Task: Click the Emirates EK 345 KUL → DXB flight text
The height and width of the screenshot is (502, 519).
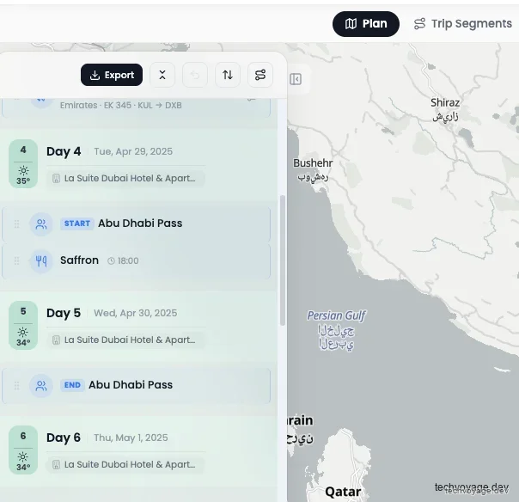Action: pyautogui.click(x=121, y=106)
